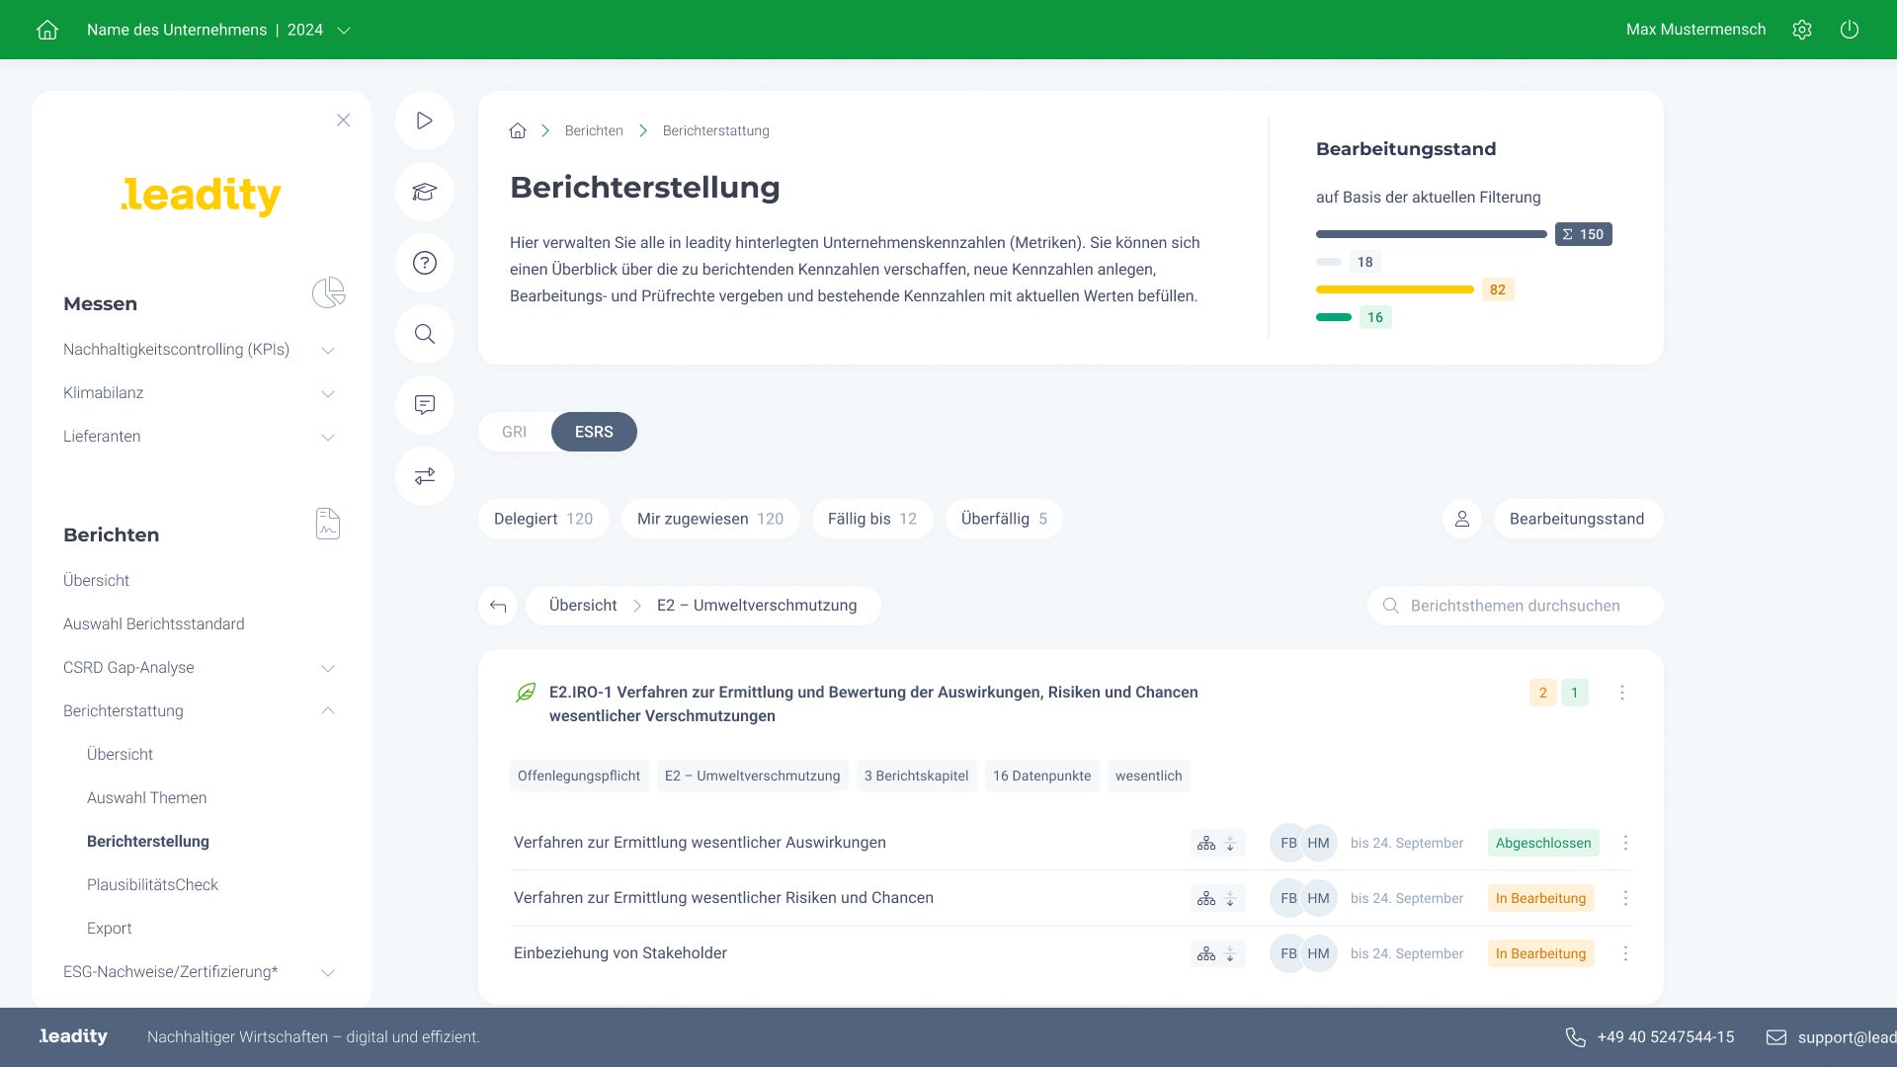
Task: Open the magnifier search icon in the toolbar
Action: point(425,334)
